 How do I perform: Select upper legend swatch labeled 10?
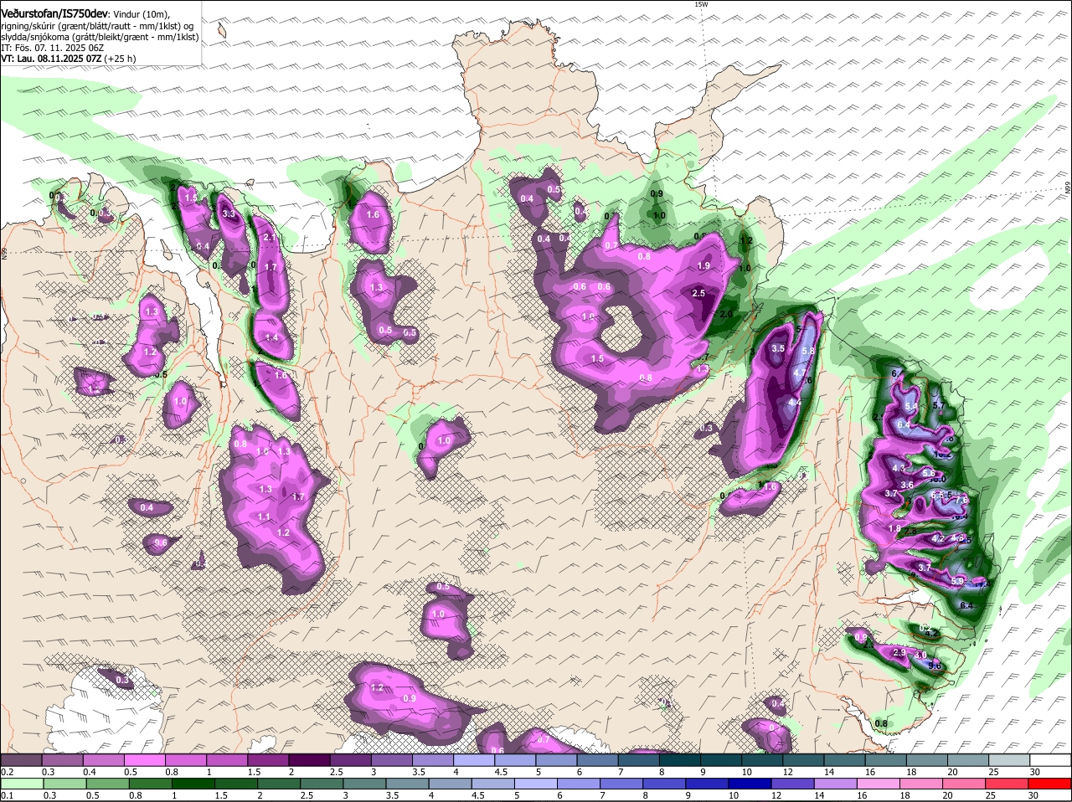[x=761, y=759]
